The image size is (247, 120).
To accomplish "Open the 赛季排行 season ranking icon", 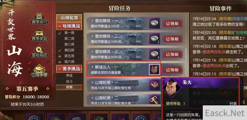I will (x=40, y=18).
